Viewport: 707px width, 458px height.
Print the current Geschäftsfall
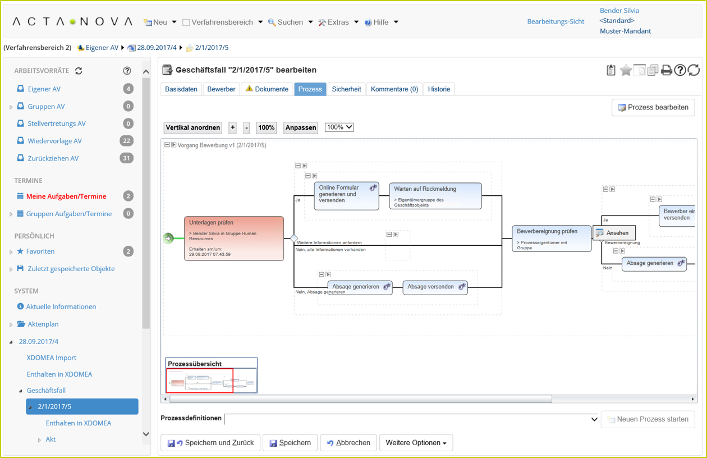(666, 71)
